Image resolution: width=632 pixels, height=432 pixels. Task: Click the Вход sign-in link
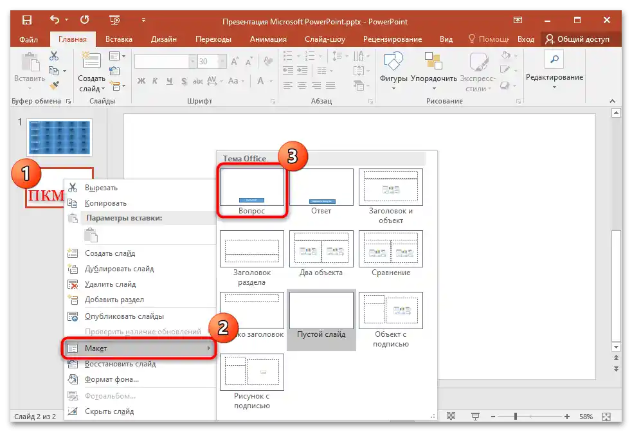coord(525,39)
